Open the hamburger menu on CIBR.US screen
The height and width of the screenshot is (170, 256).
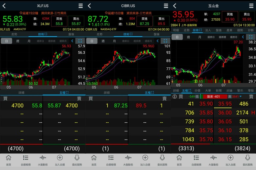[x=166, y=6]
